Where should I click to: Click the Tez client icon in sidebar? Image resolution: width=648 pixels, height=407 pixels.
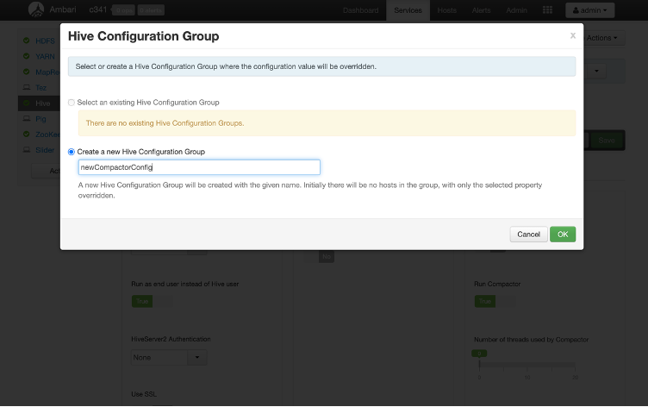27,87
